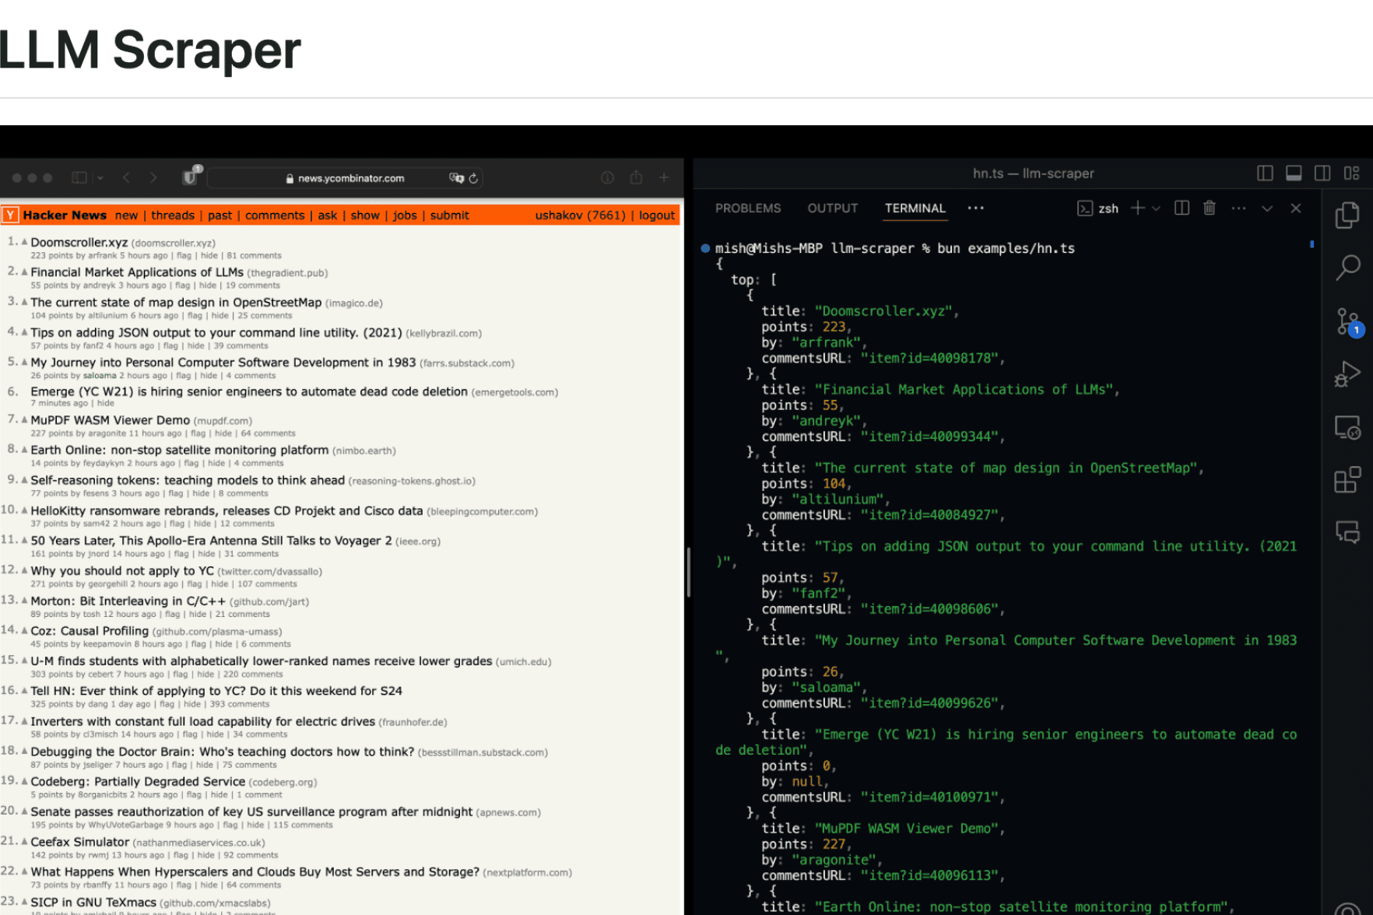The image size is (1373, 915).
Task: Create a new terminal with plus
Action: point(1138,208)
